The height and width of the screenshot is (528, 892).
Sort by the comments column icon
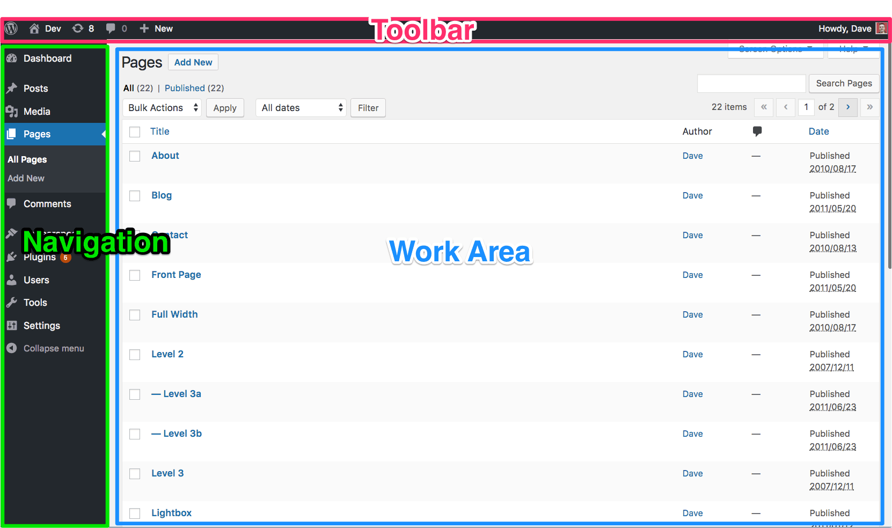[757, 131]
